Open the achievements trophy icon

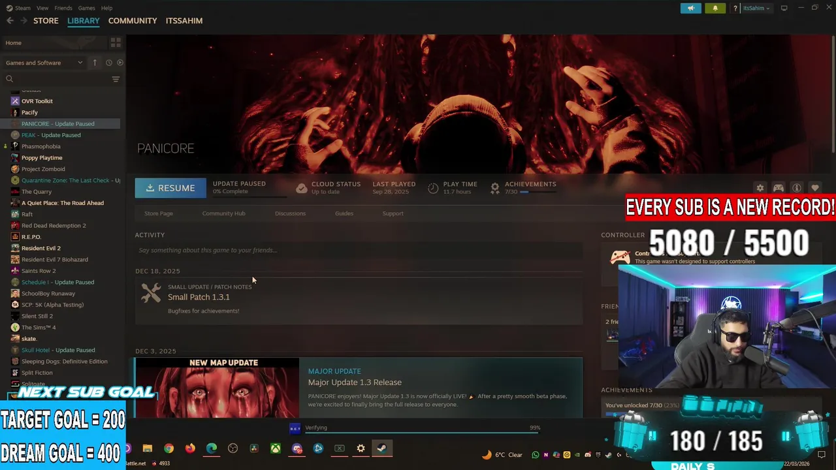[x=495, y=188]
